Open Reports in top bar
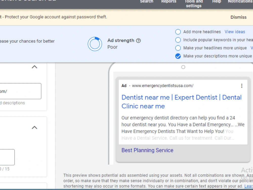This screenshot has height=190, width=253. pos(169,2)
